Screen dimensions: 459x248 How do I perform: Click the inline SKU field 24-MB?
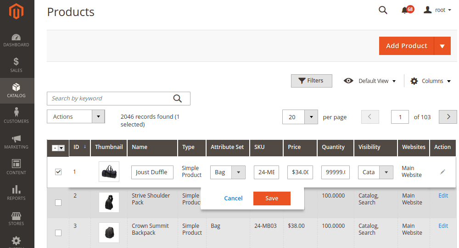click(x=266, y=172)
